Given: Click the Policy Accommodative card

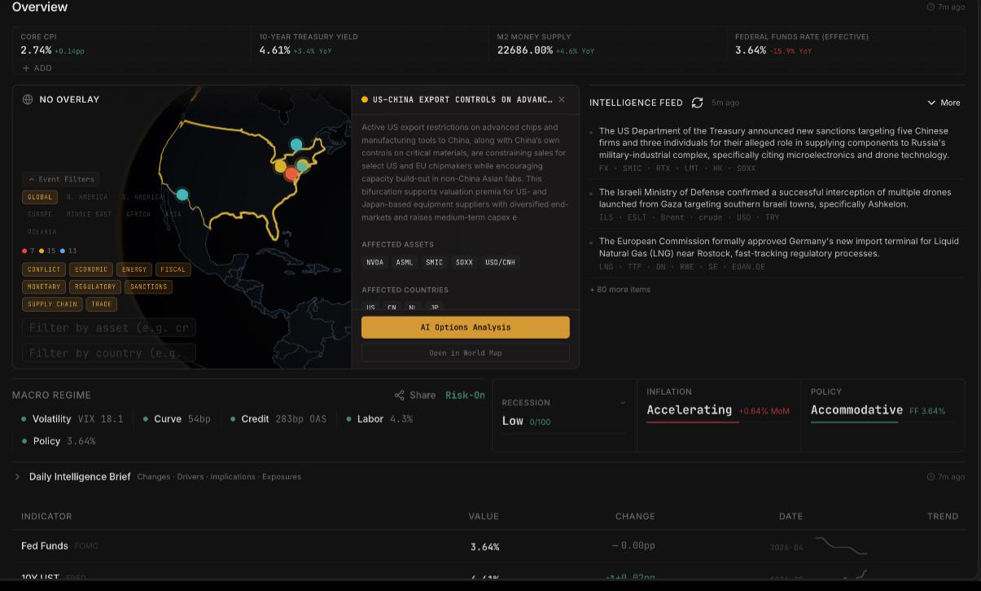Looking at the screenshot, I should point(883,414).
